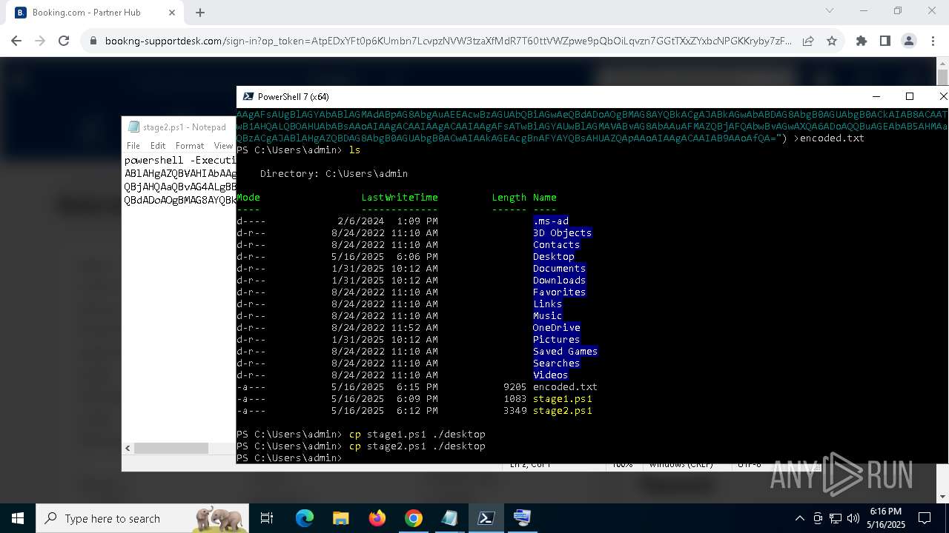Switch to PowerShell from taskbar
949x533 pixels.
click(486, 518)
